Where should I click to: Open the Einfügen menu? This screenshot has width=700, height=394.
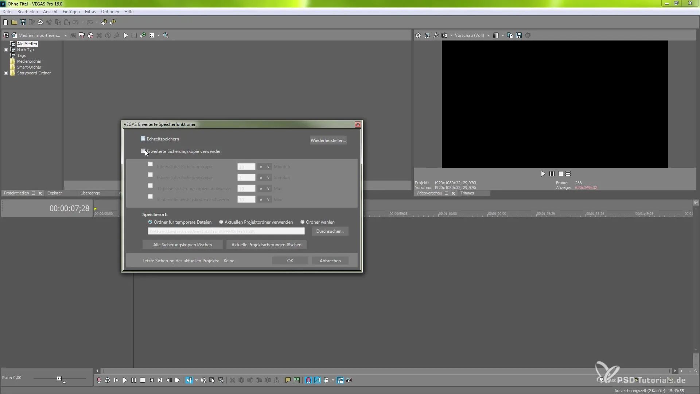click(x=71, y=12)
